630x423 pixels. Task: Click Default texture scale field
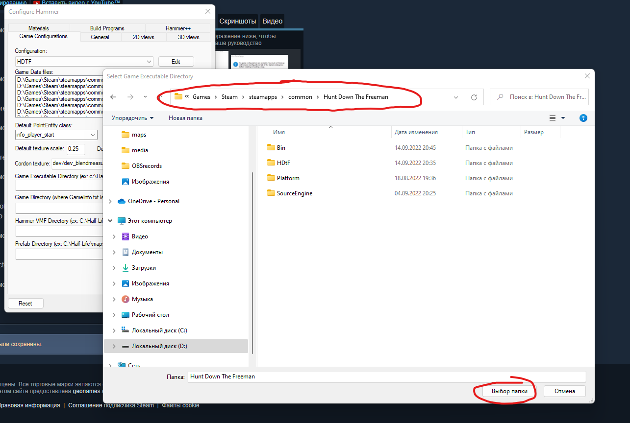[76, 149]
